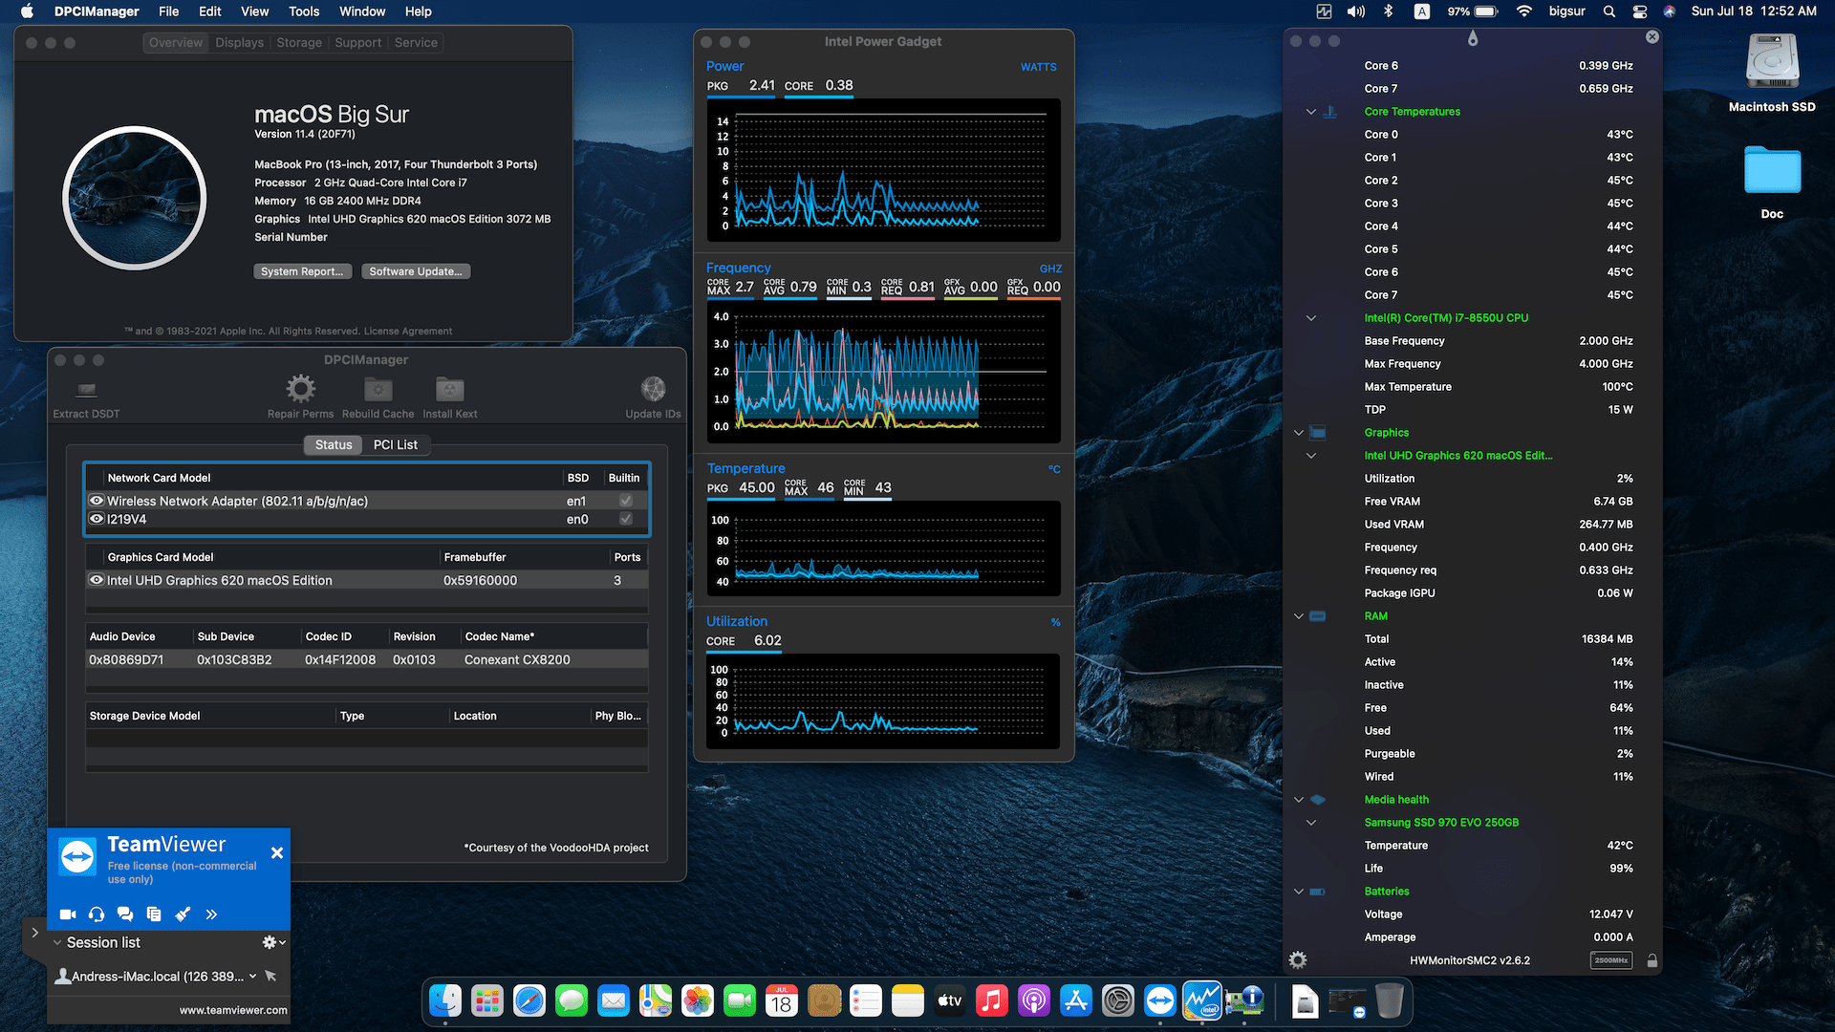Open DPCIManager dock icon with info badge
The height and width of the screenshot is (1032, 1835).
(x=1245, y=1001)
